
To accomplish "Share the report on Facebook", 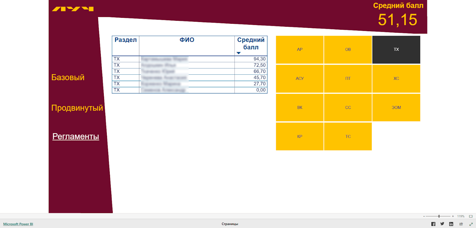I will tap(433, 224).
